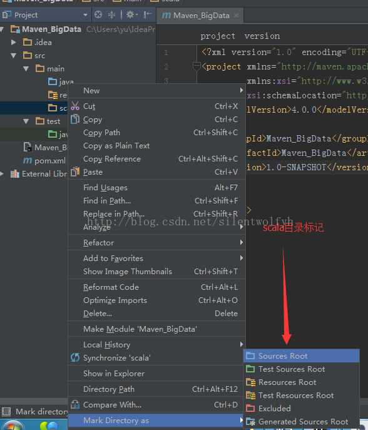Collapse the test folder
The image size is (368, 430).
tap(26, 121)
